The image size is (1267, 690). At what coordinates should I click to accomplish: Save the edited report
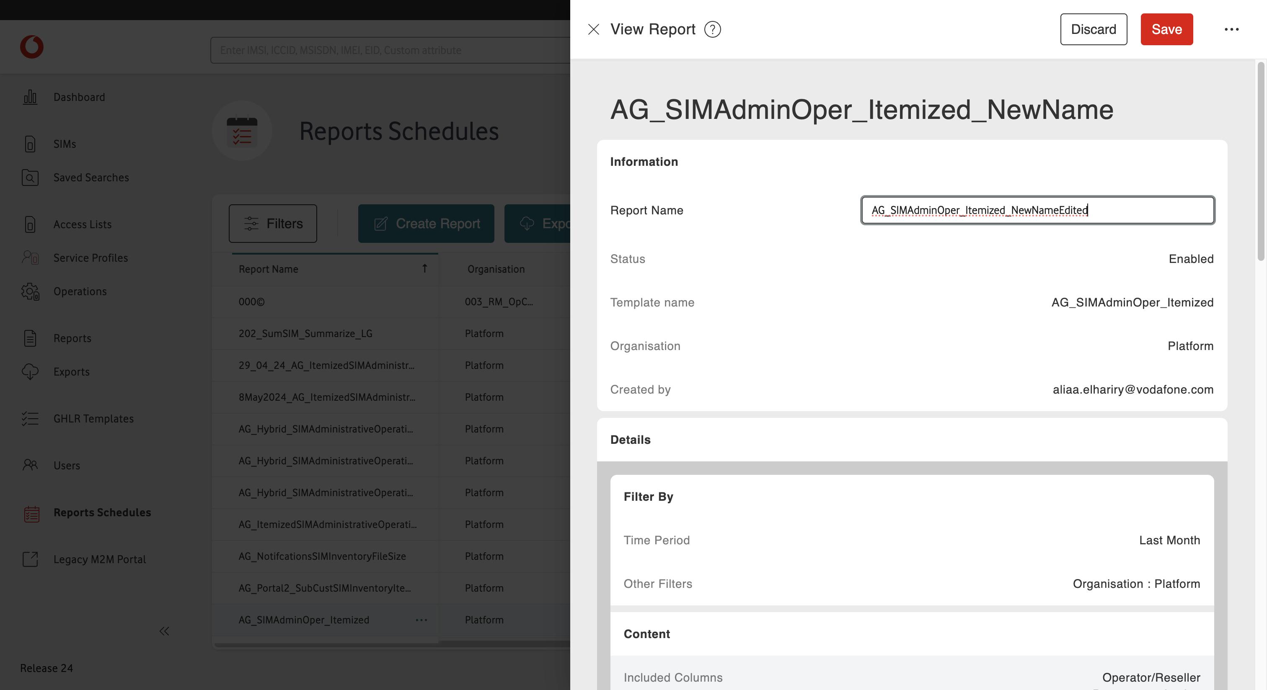tap(1167, 29)
